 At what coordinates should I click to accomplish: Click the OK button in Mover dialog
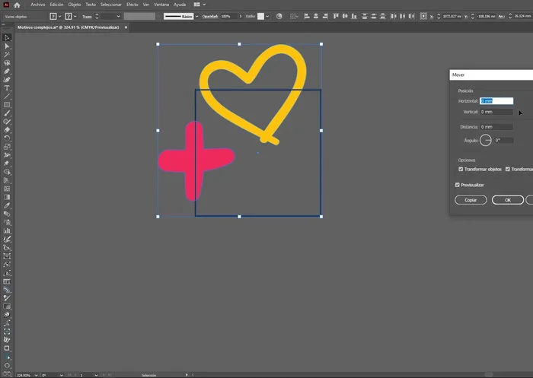pyautogui.click(x=507, y=200)
